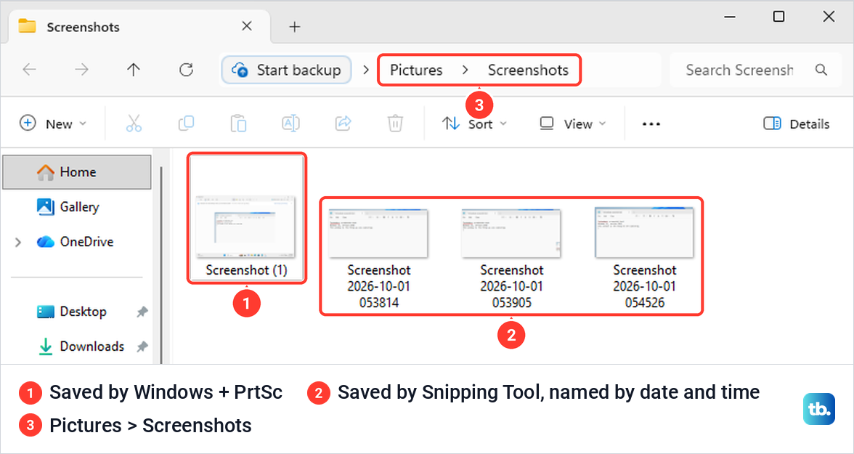Click the 054526 file name label
854x454 pixels.
(x=645, y=286)
